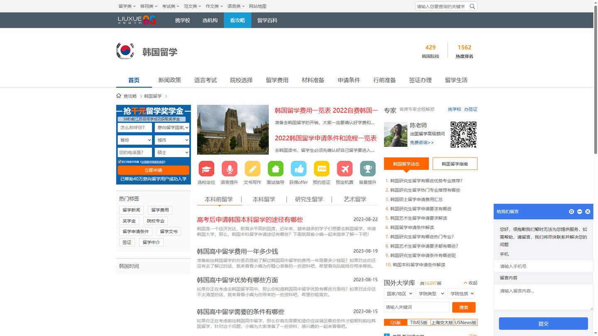Switch to the 签证办理 tab
Image resolution: width=598 pixels, height=336 pixels.
click(x=420, y=80)
